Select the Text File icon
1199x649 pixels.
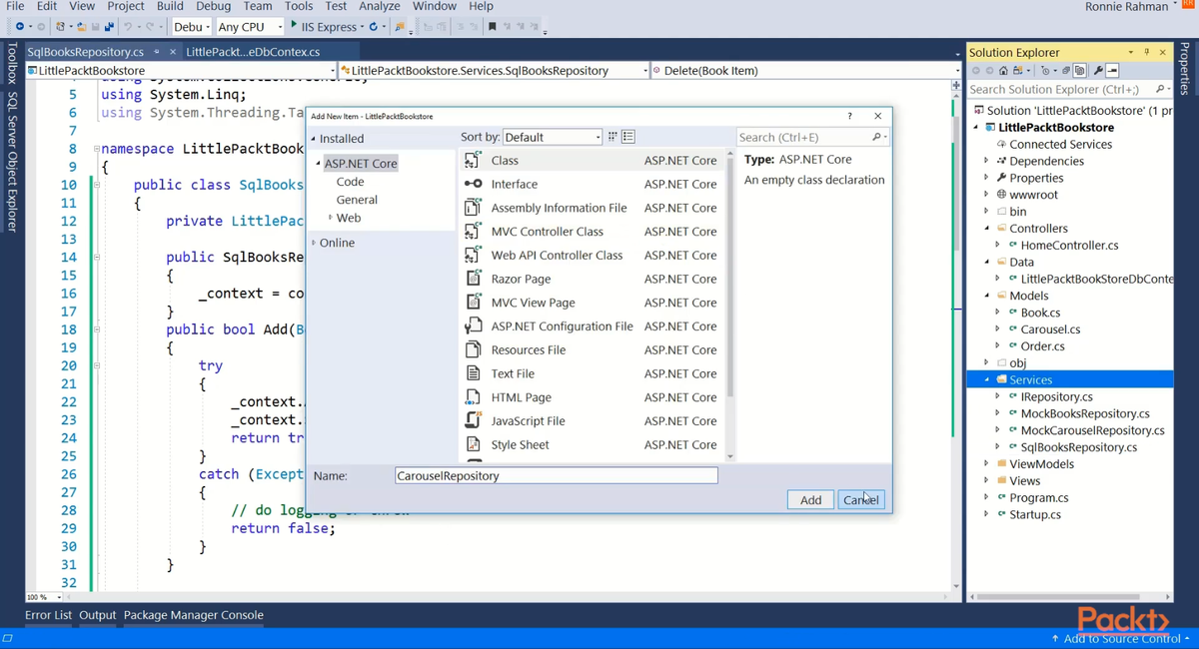click(474, 373)
